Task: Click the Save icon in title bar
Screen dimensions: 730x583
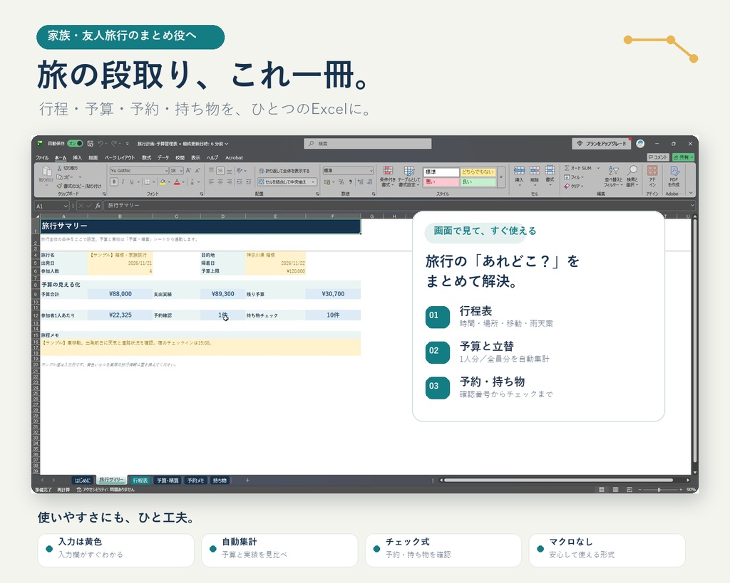Action: (x=91, y=144)
